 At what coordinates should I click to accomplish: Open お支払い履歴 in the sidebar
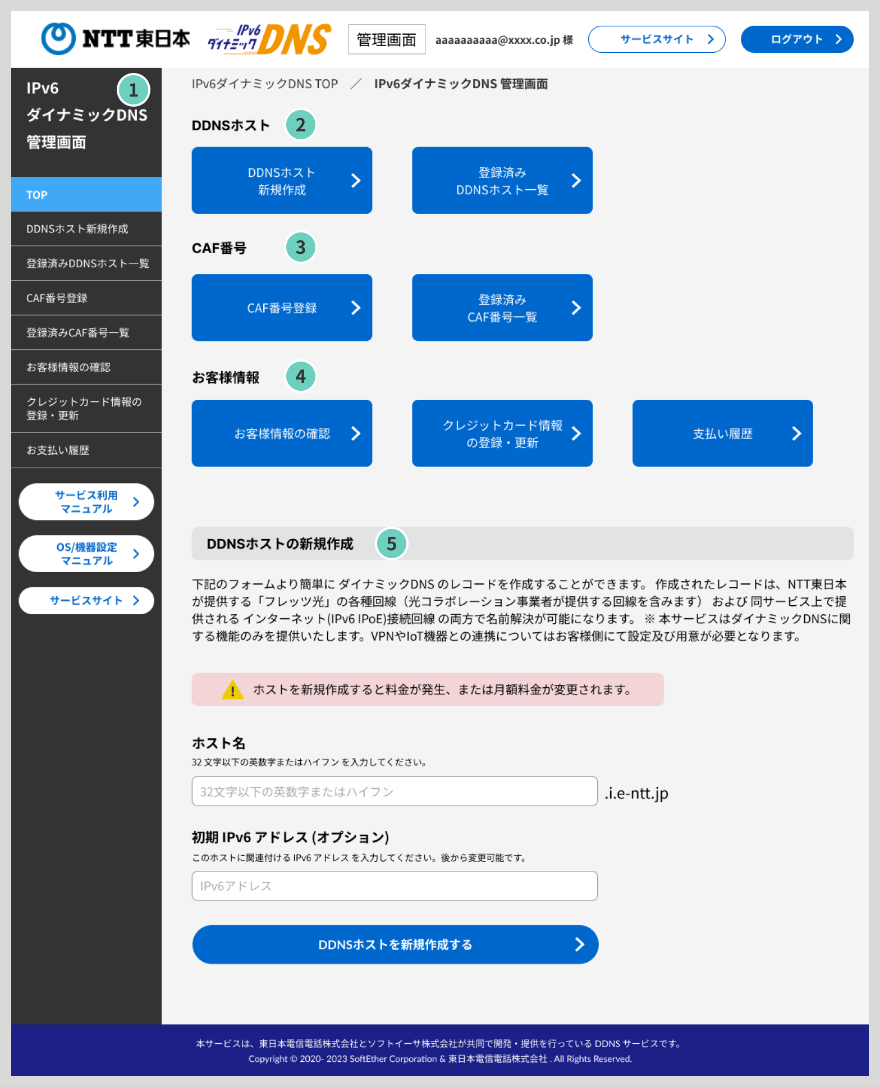tap(86, 450)
